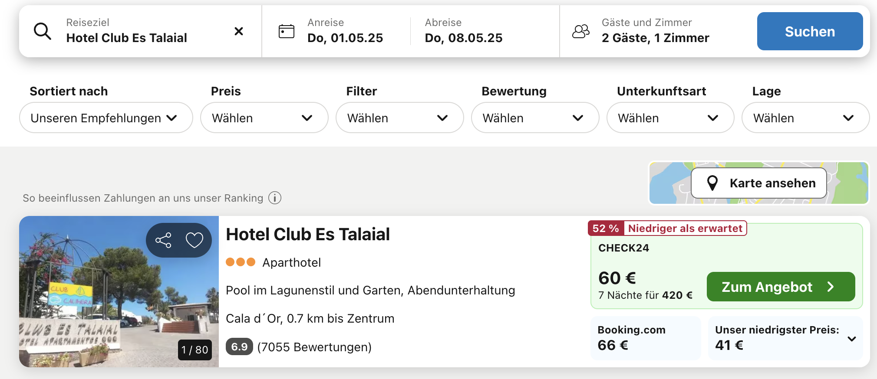Screen dimensions: 877x379
Task: Click the map pin icon
Action: (x=712, y=183)
